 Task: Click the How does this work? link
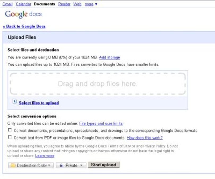coord(145,138)
